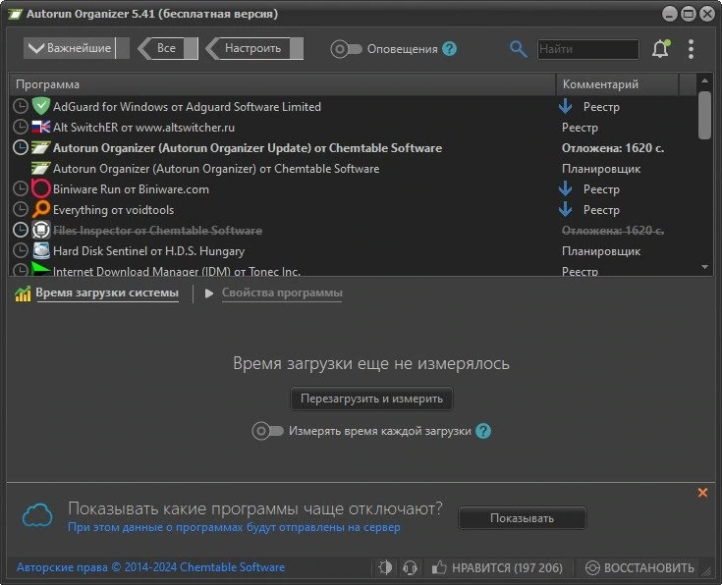Open notifications bell icon
This screenshot has height=585, width=722.
[x=661, y=49]
